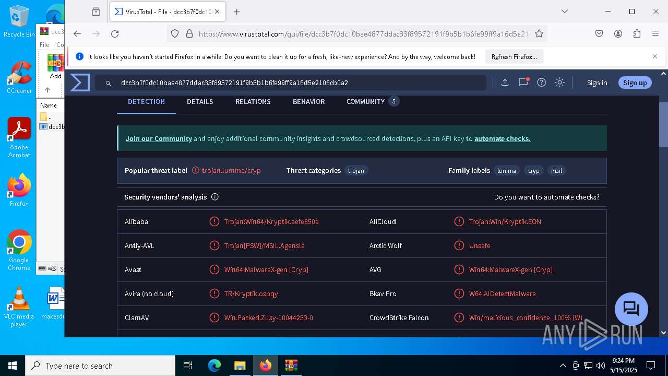Open the Recycle Bin desktop icon

coord(19,21)
